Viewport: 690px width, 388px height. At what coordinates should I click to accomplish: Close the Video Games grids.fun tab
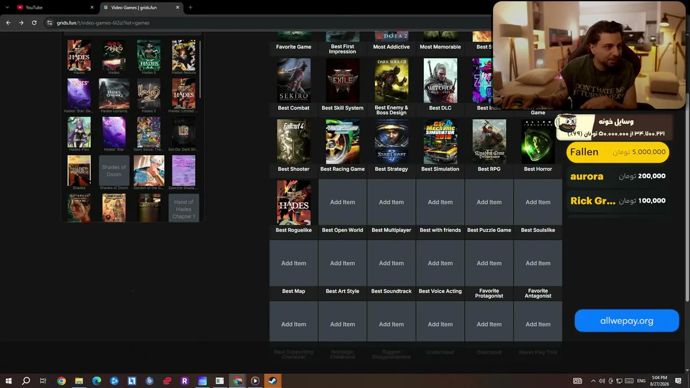[x=177, y=8]
